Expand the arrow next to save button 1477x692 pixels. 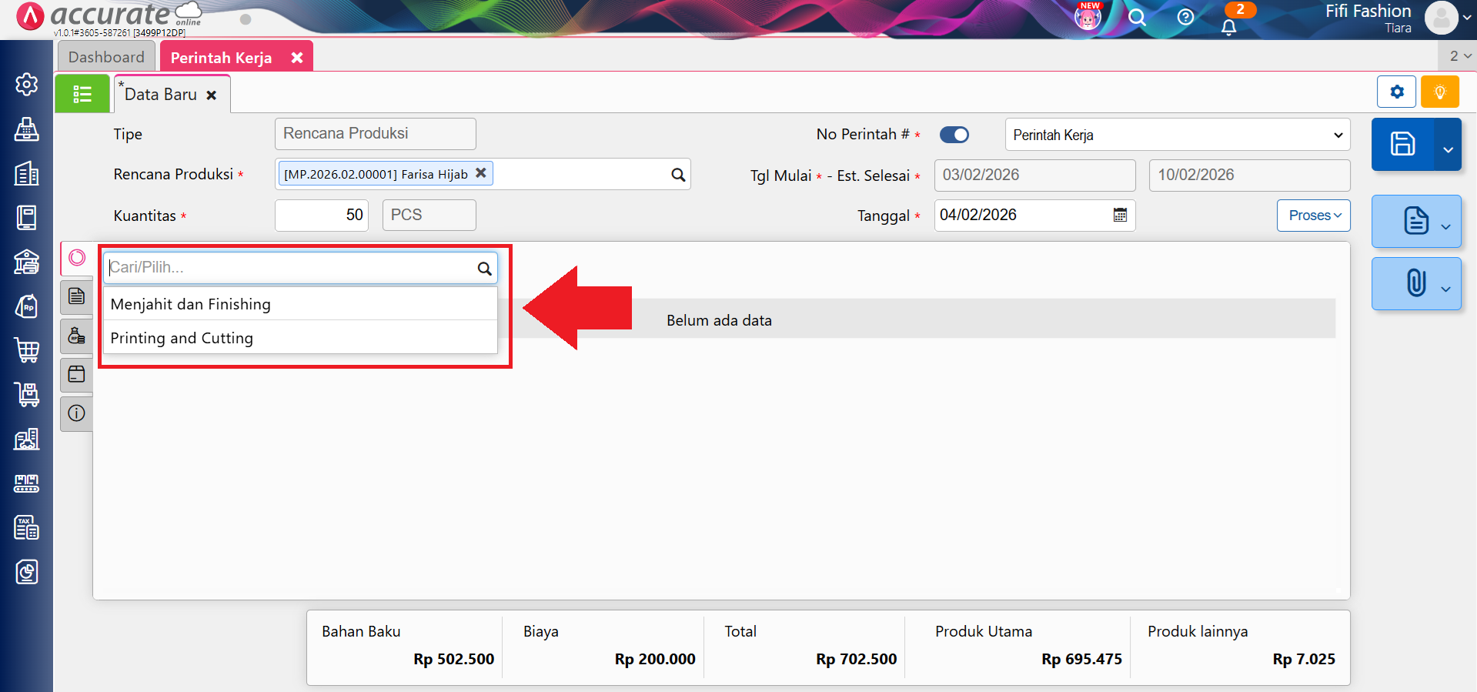[1448, 149]
